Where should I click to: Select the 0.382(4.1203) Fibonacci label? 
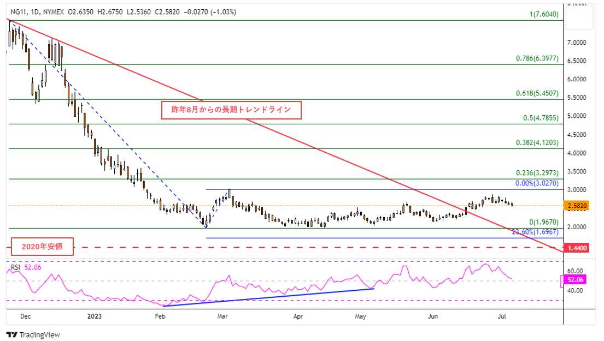point(537,142)
